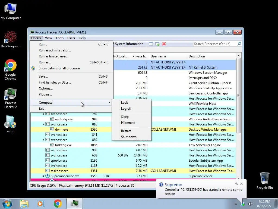The image size is (278, 209).
Task: Choose Run as administrator...
Action: click(71, 50)
